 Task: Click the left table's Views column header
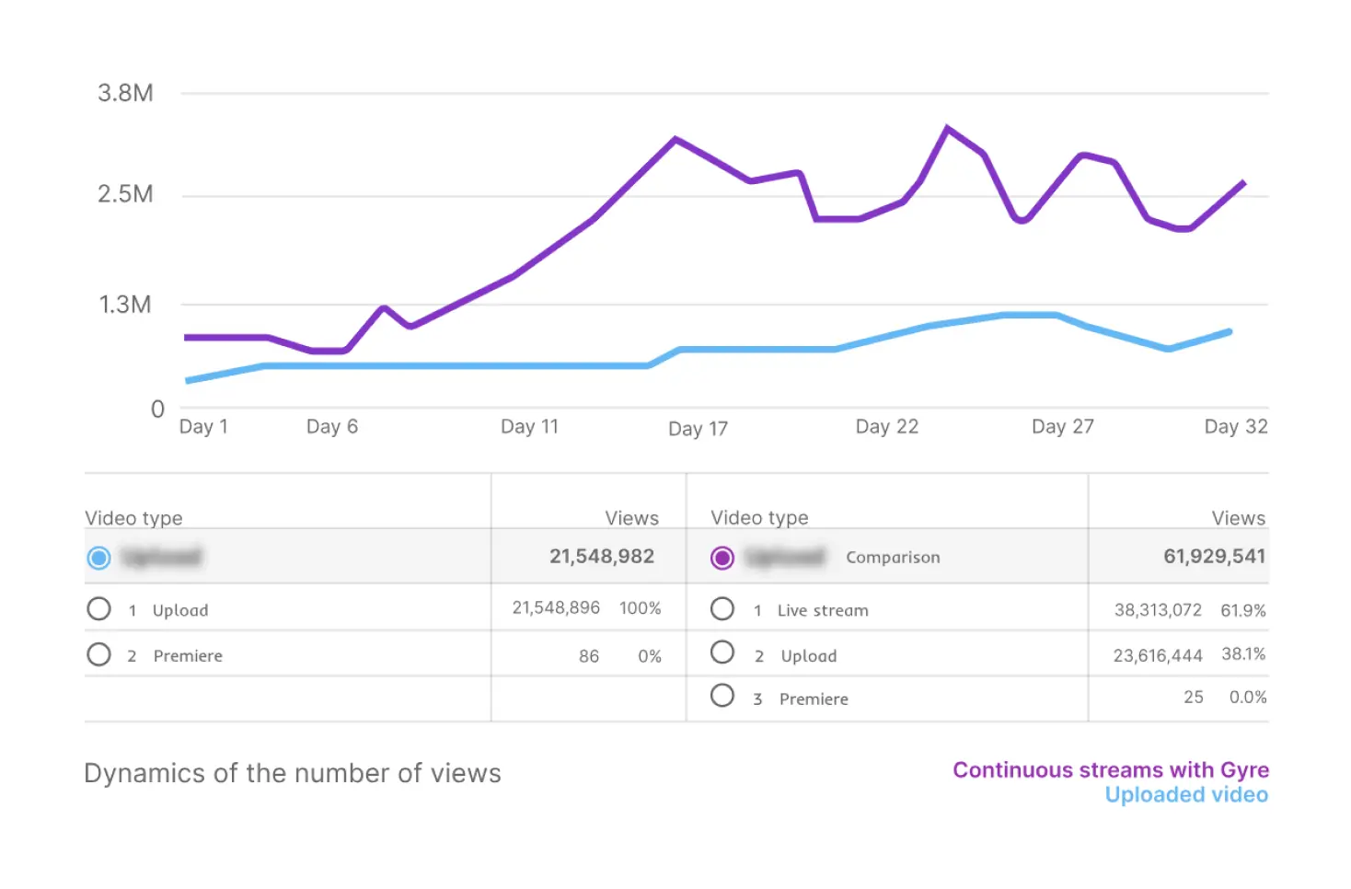click(x=631, y=518)
